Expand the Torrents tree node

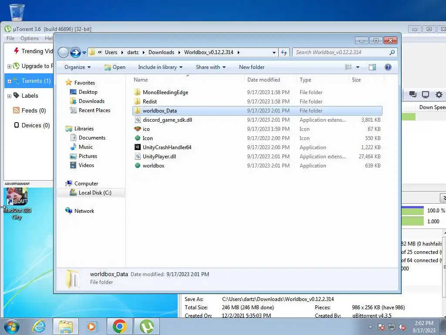tap(9, 81)
